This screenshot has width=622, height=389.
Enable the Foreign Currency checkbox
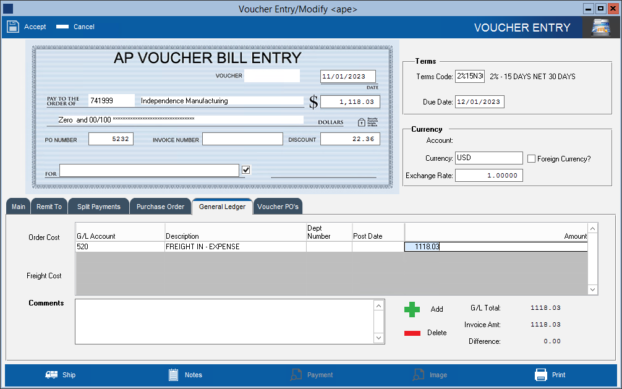pos(531,158)
